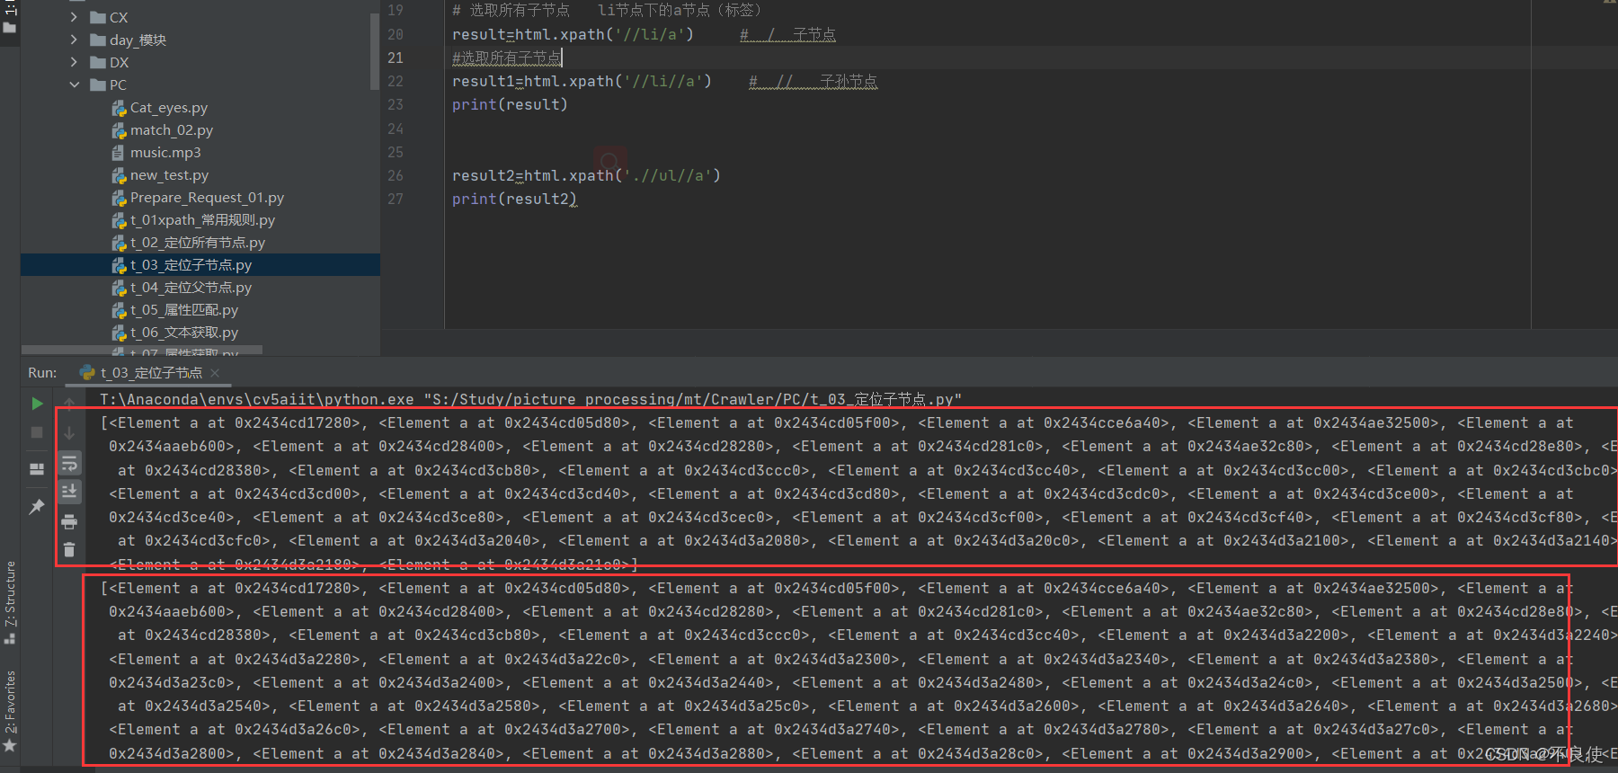Pin the Run tab with pin icon
1618x773 pixels.
pyautogui.click(x=37, y=507)
